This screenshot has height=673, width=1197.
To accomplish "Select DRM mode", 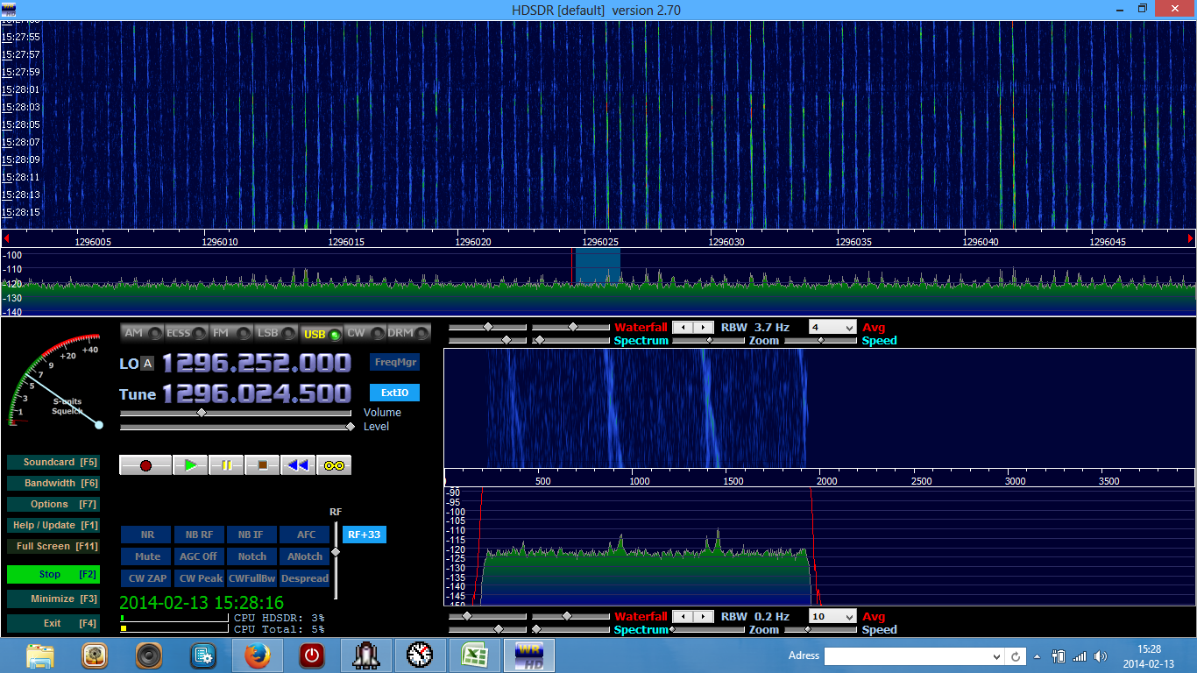I will [409, 333].
